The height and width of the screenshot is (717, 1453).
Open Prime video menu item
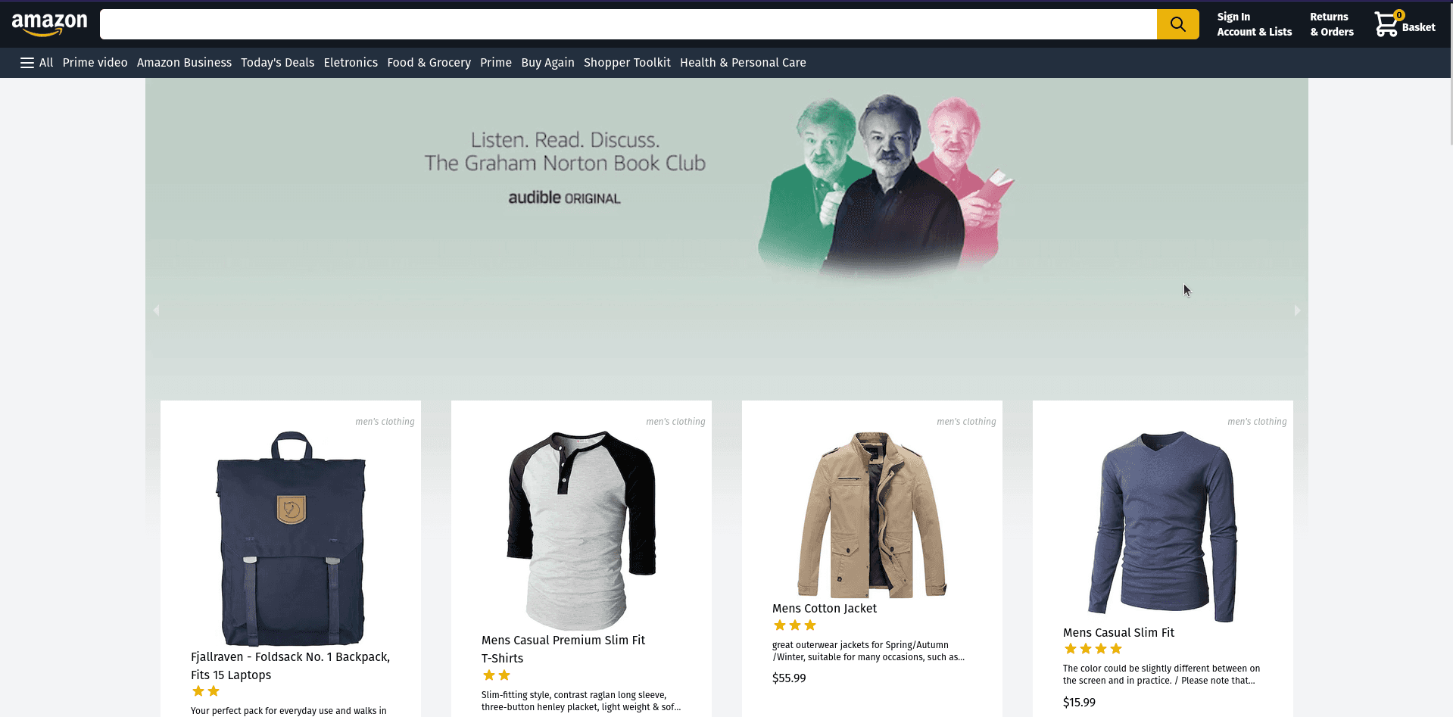coord(95,63)
